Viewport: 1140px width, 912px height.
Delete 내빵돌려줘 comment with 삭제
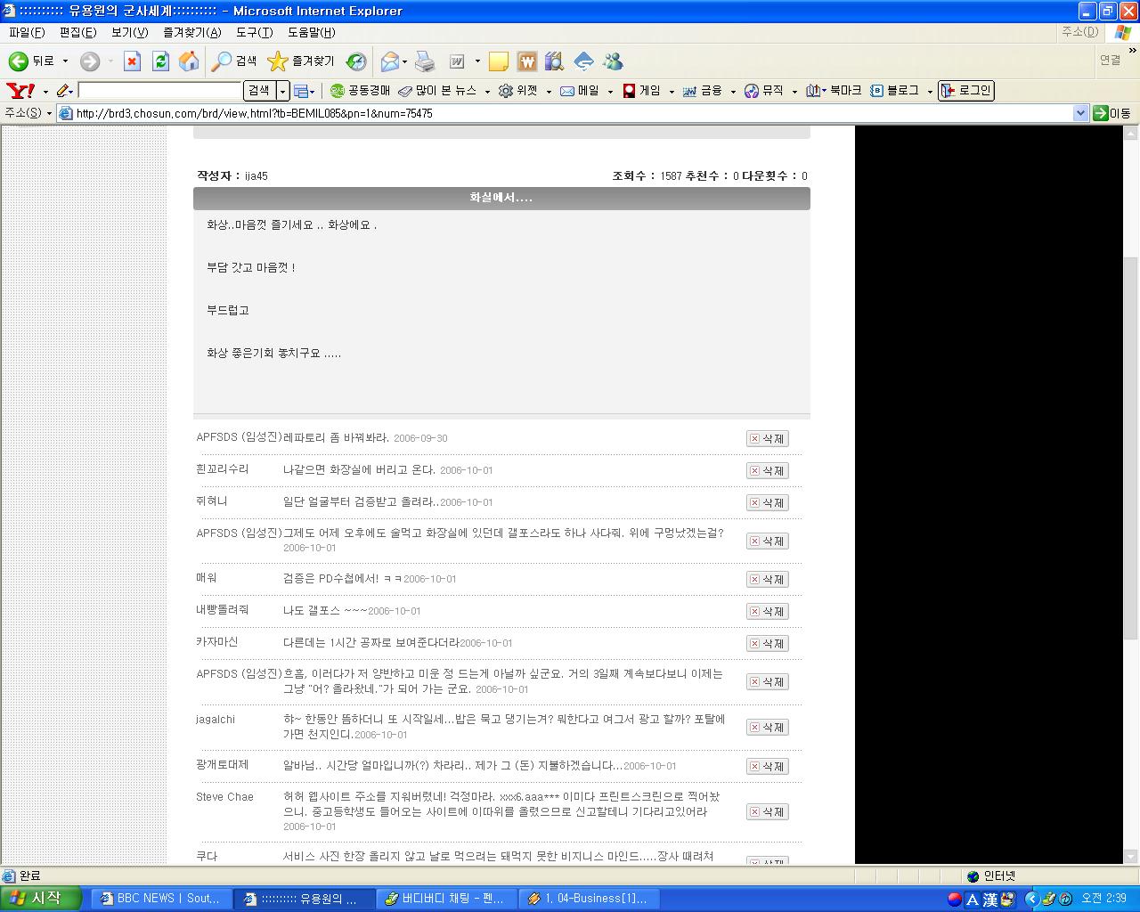coord(767,611)
